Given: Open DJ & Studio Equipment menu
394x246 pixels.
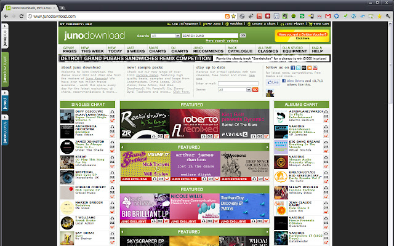Looking at the screenshot, I should (x=294, y=49).
